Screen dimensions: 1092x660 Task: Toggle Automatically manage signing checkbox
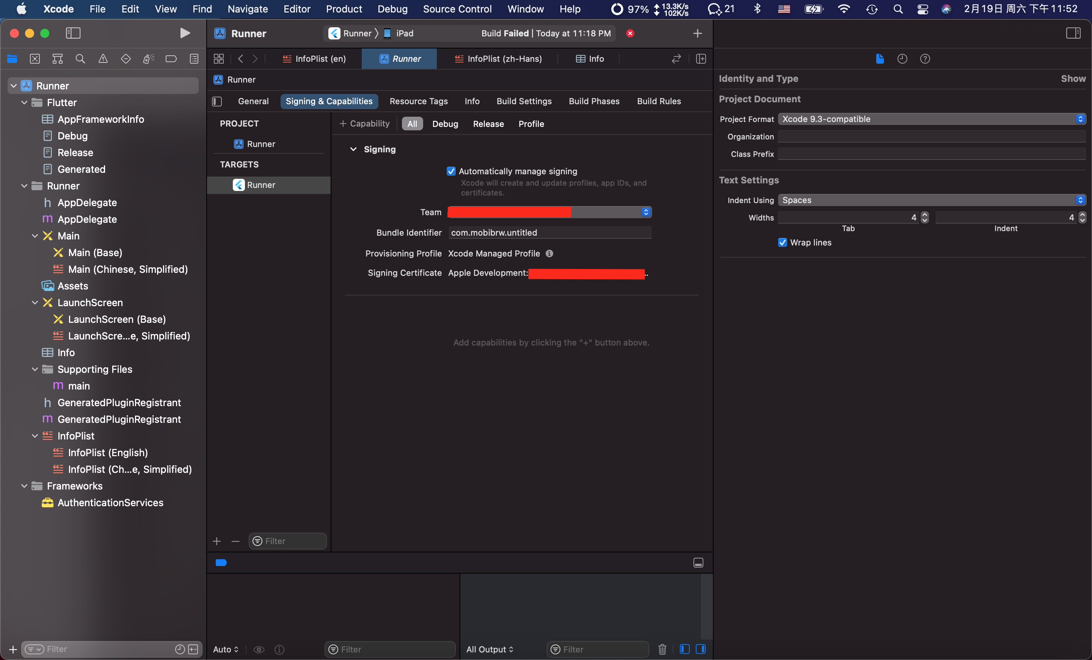pos(451,171)
